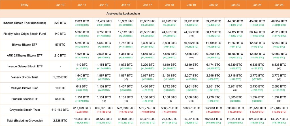Click the Fidelity Wise Origin Bitcoin Fund label
This screenshot has height=126, width=290.
[x=25, y=34]
